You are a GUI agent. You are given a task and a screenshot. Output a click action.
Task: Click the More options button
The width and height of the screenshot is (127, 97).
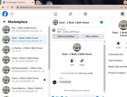pyautogui.click(x=92, y=36)
